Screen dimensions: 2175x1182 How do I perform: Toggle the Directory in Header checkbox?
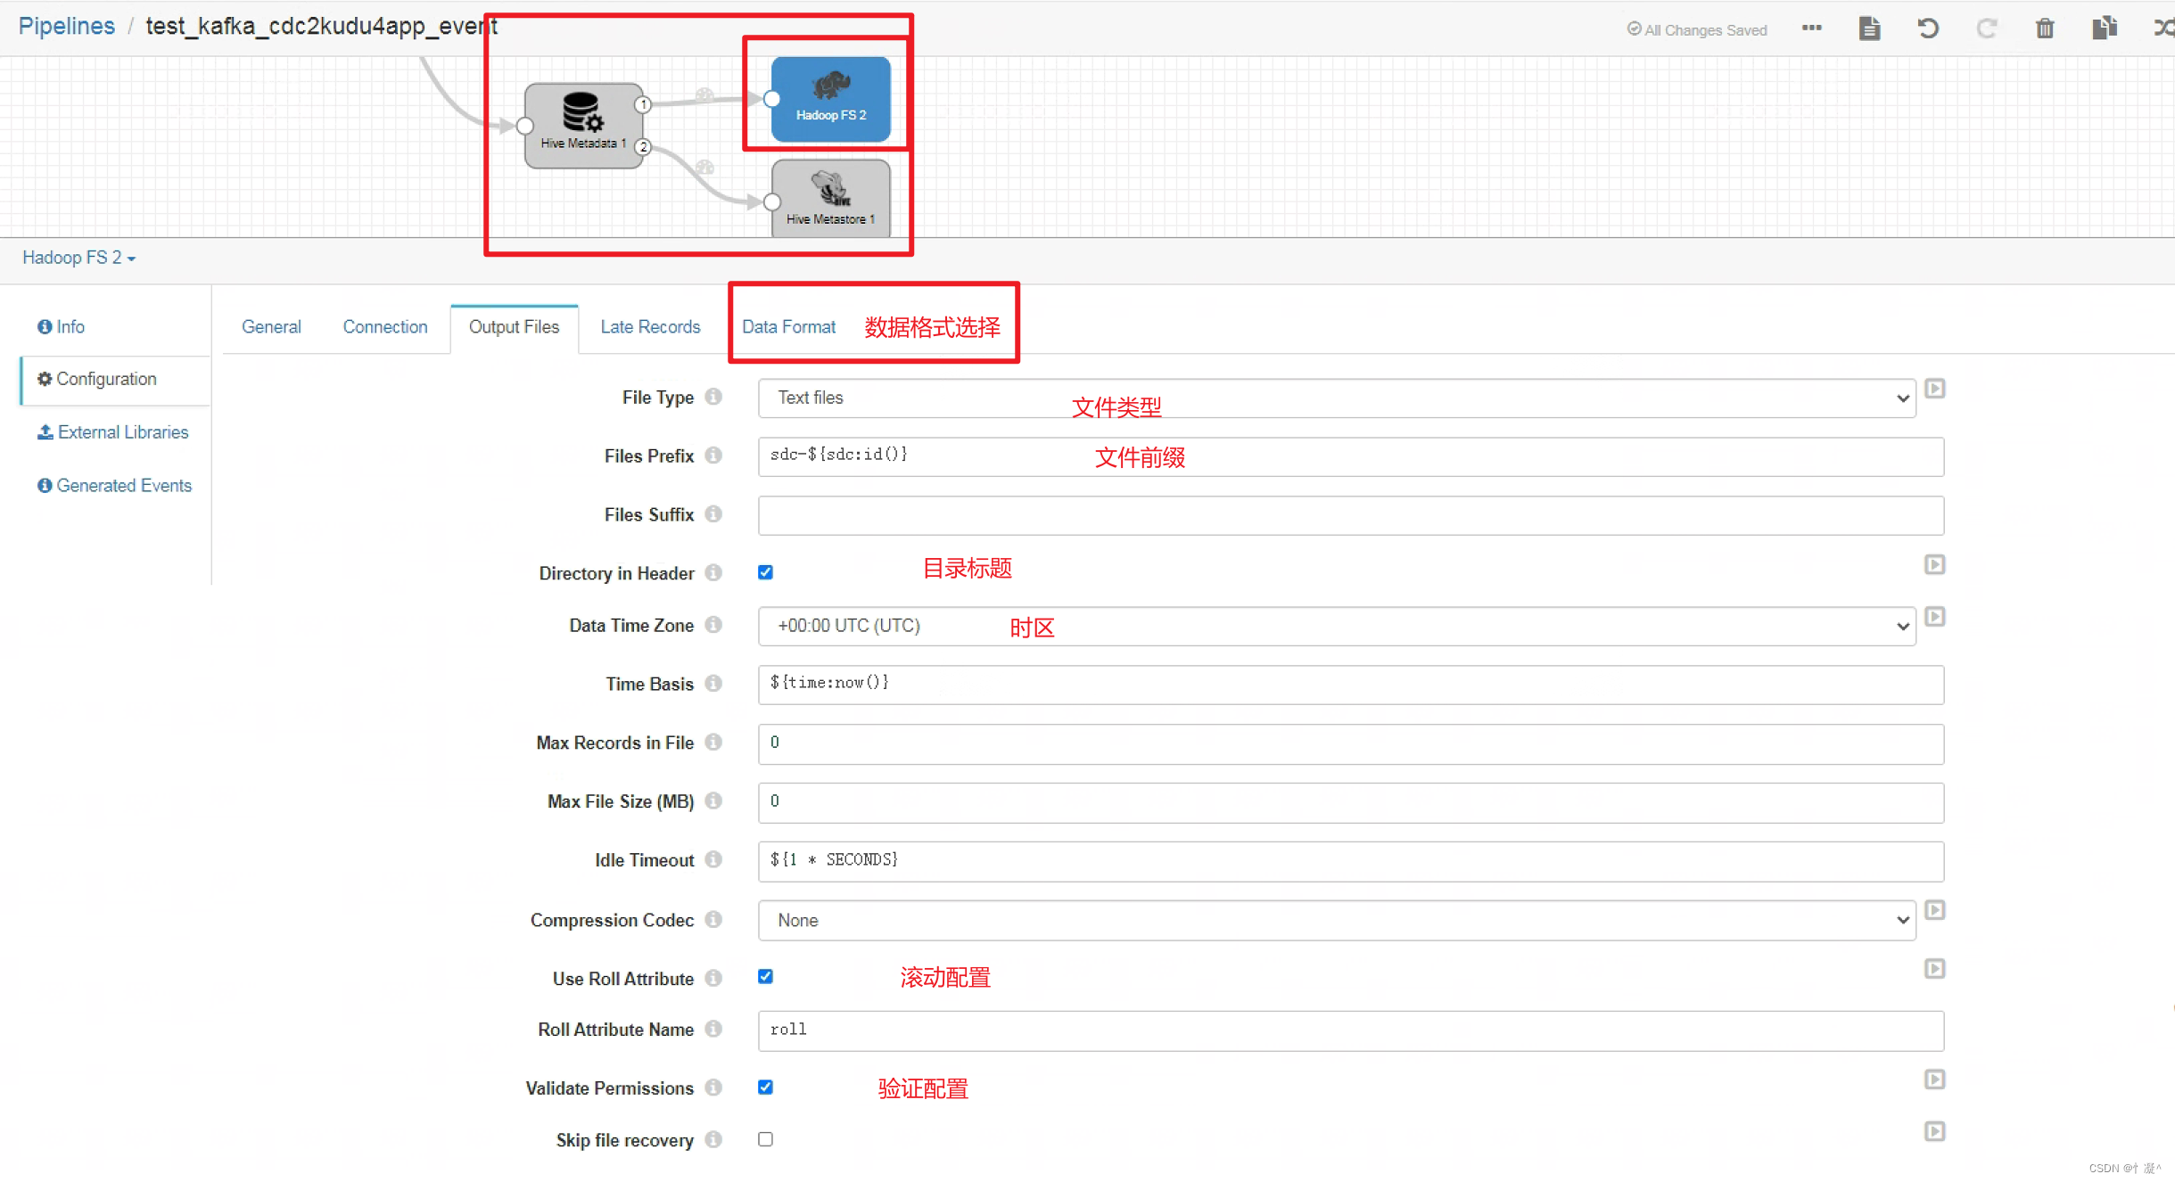point(766,570)
